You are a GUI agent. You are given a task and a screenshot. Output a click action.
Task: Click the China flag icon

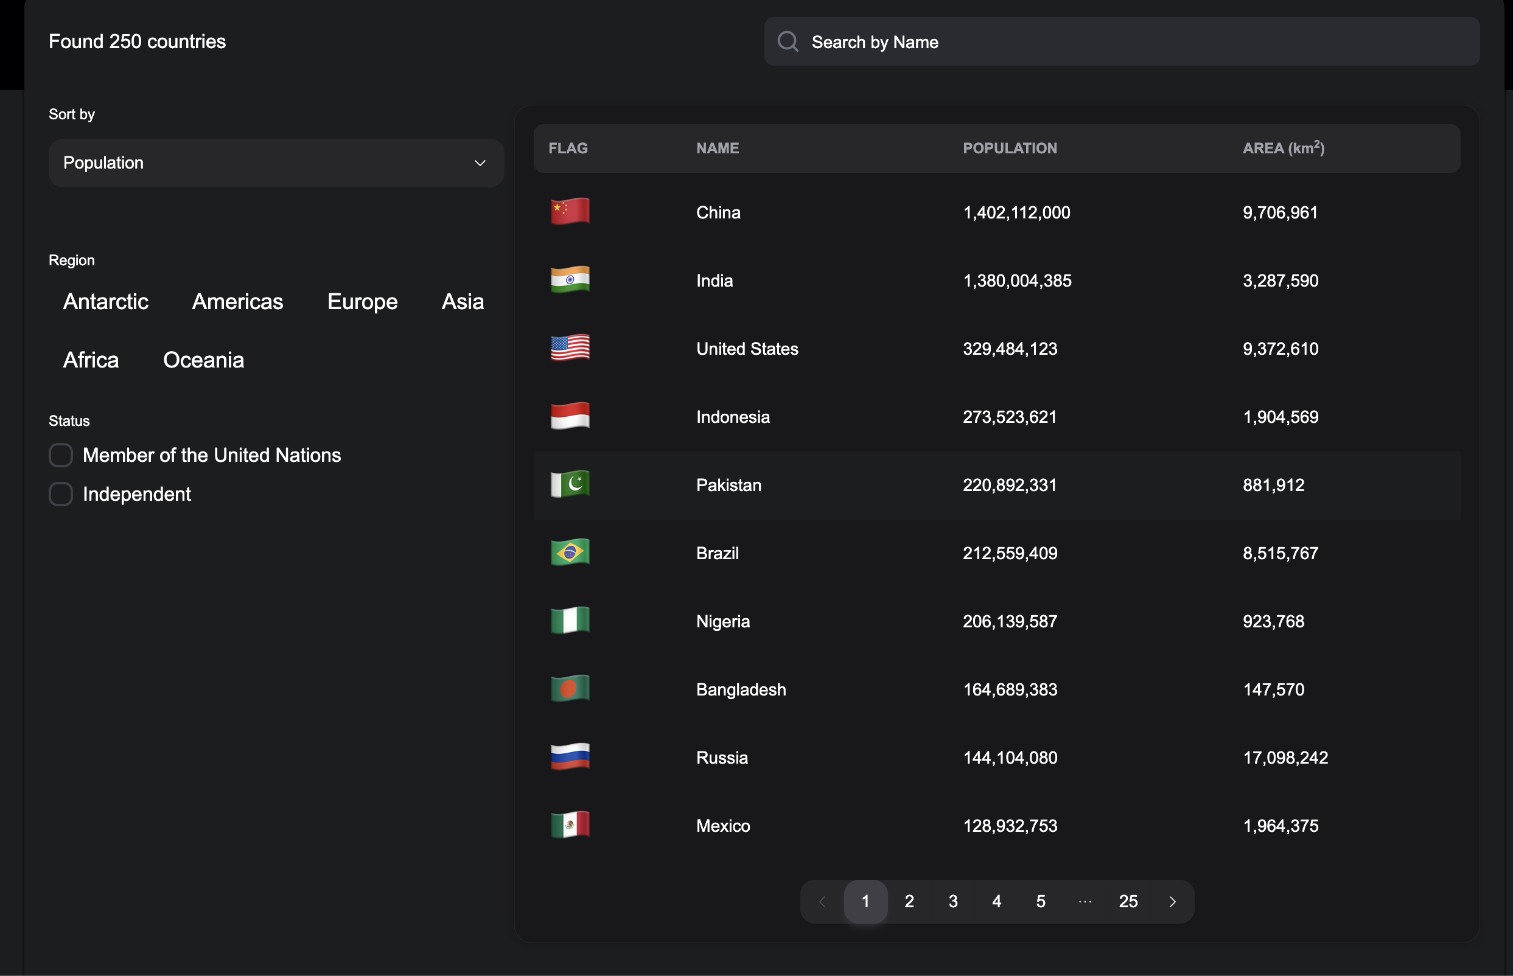(570, 212)
